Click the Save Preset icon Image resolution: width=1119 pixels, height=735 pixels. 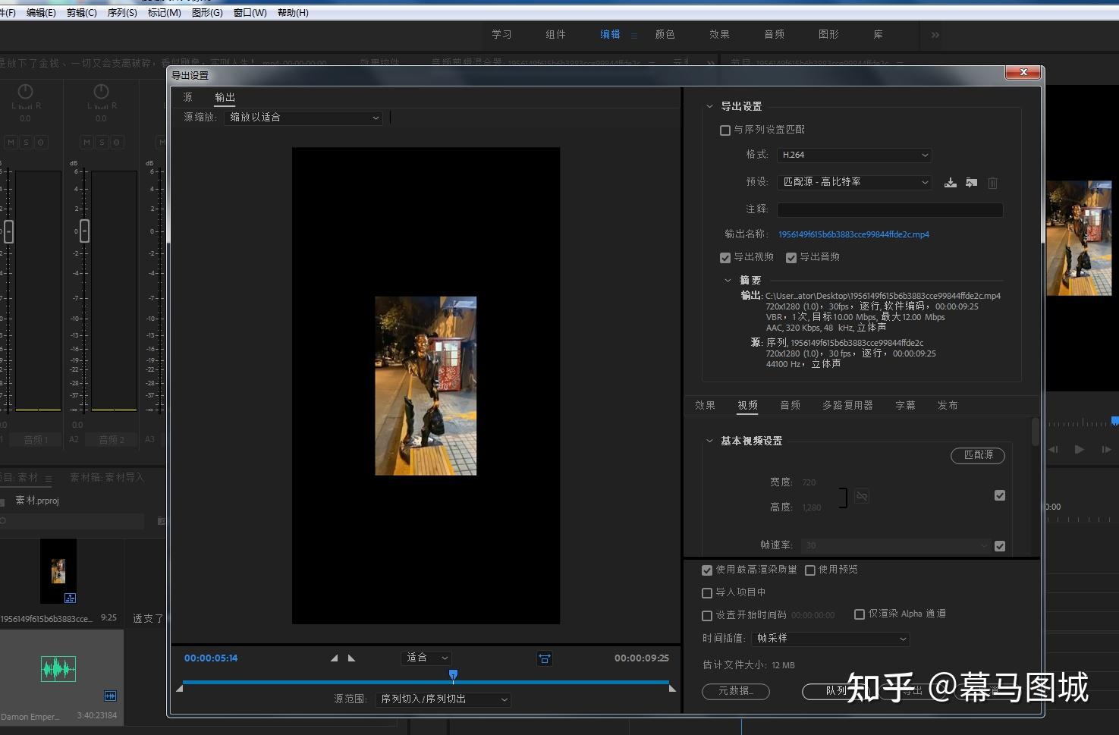coord(950,183)
